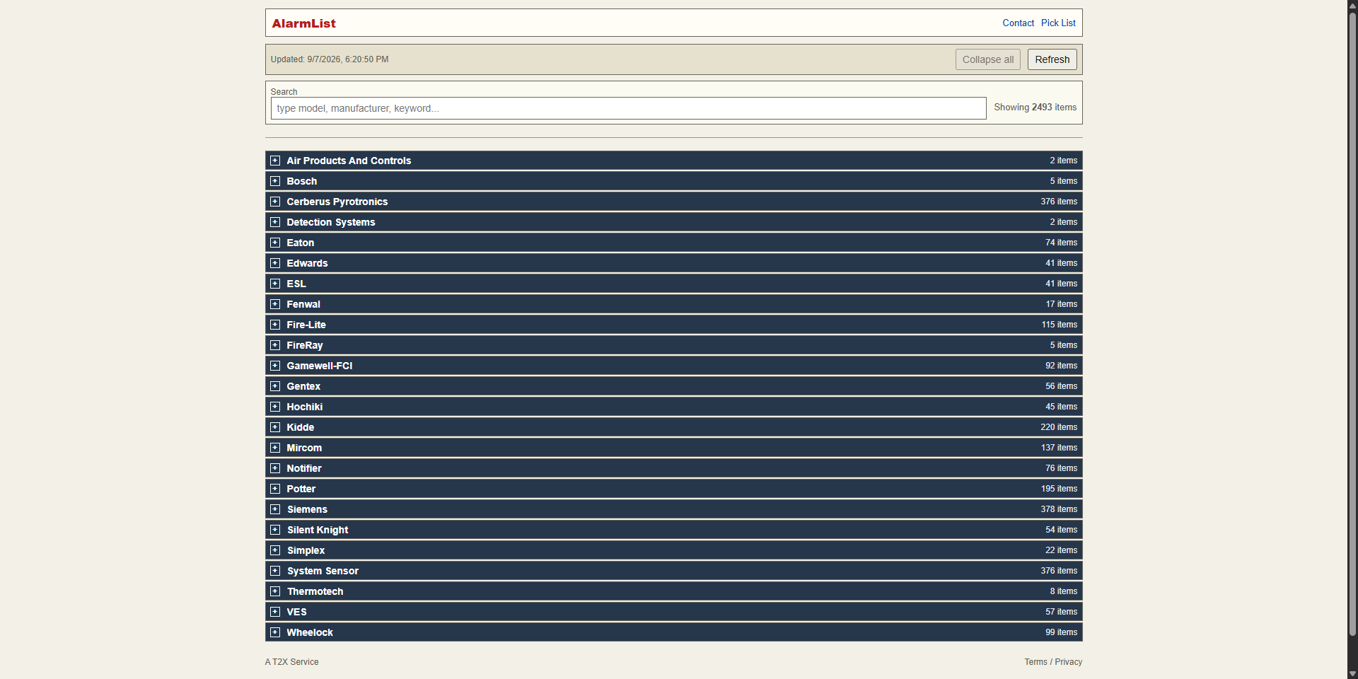Click the '76 items' count on Notifier row
Screen dimensions: 1358x679
point(1062,468)
